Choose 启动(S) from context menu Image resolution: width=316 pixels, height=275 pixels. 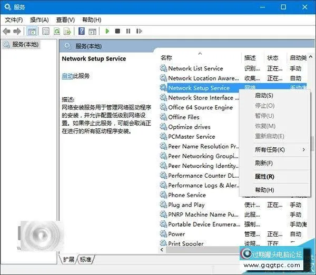[264, 96]
